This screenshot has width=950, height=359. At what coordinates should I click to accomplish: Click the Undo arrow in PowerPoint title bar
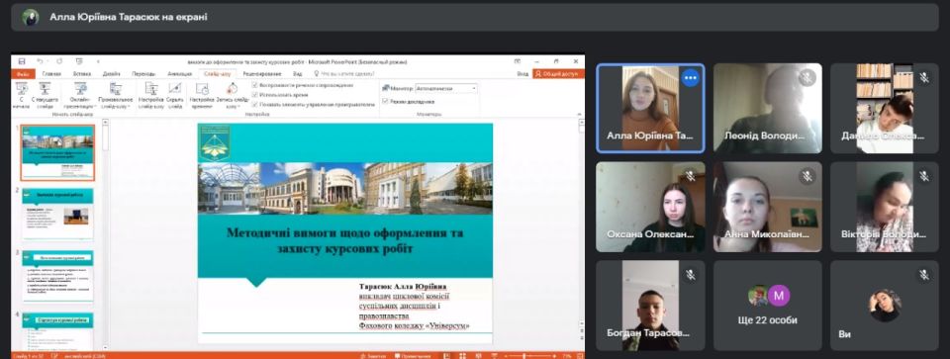click(40, 61)
